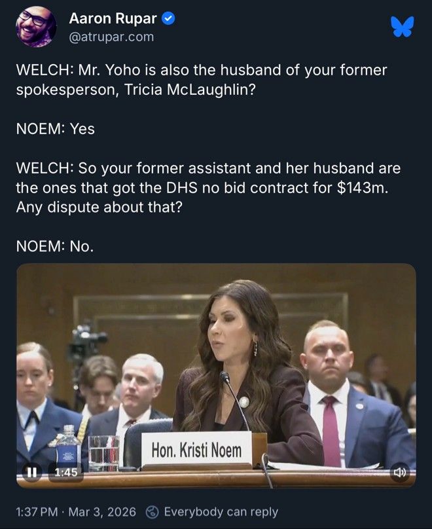Click the blue verified checkmark badge
This screenshot has width=432, height=529.
(168, 18)
